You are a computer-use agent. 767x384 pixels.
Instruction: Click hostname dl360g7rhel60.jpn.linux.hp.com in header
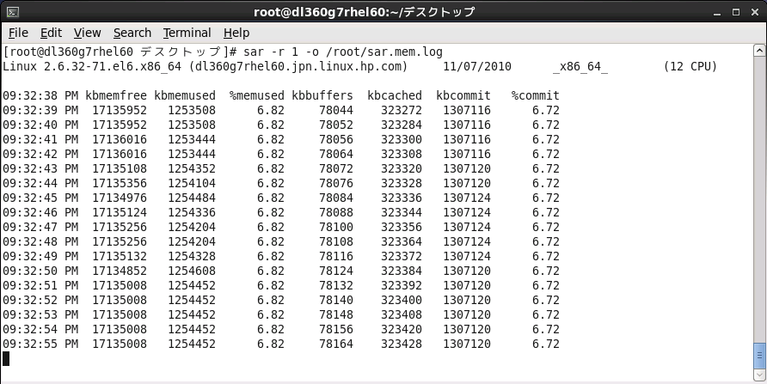pos(298,66)
